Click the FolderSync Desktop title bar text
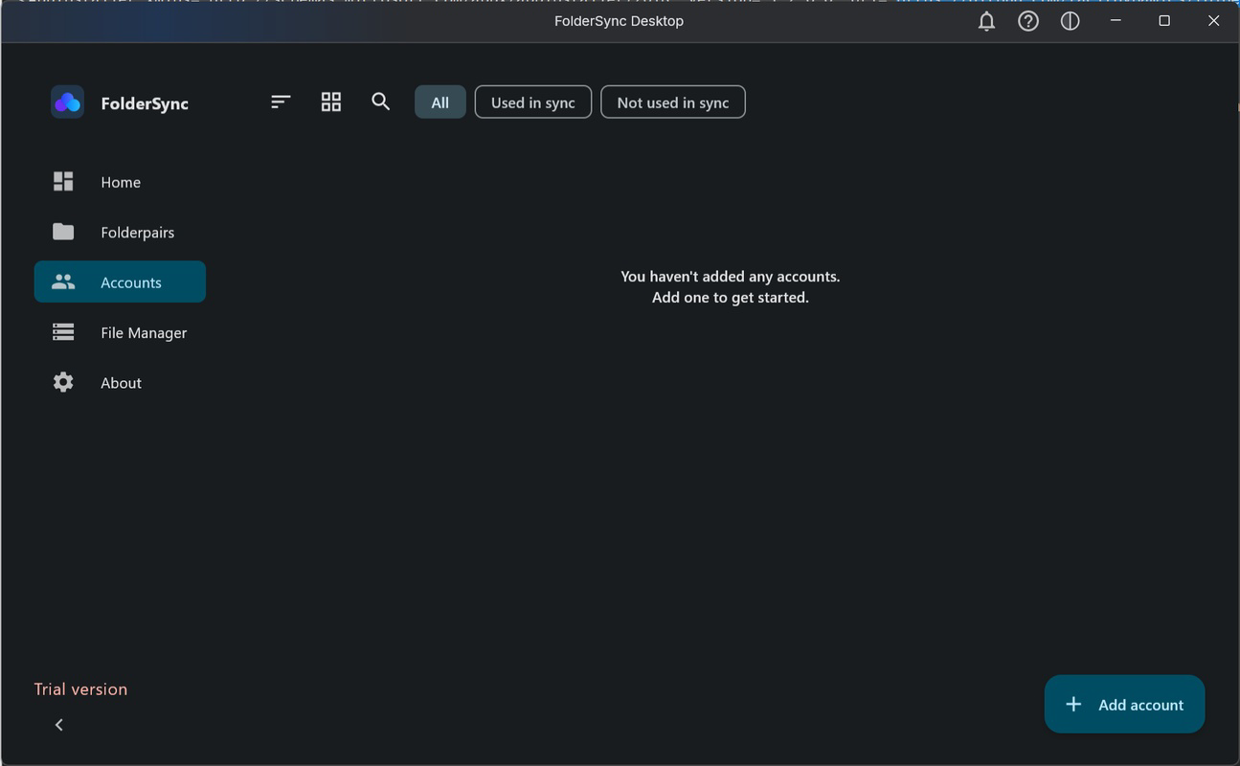The height and width of the screenshot is (766, 1240). tap(619, 21)
